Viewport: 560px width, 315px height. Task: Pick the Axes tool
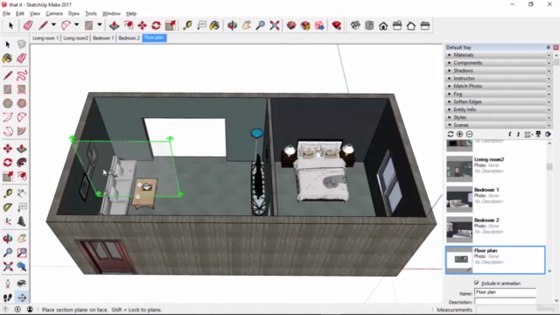click(8, 221)
